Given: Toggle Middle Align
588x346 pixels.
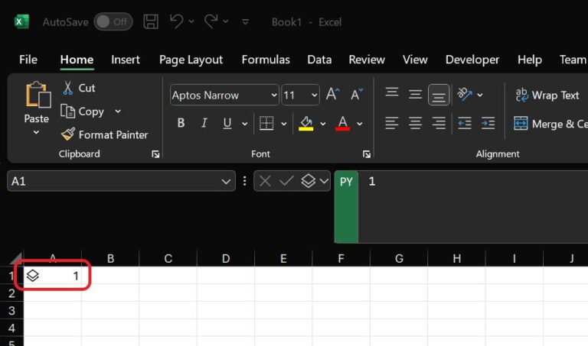Looking at the screenshot, I should point(415,94).
